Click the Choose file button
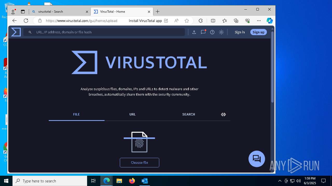Image resolution: width=332 pixels, height=186 pixels. [x=140, y=162]
